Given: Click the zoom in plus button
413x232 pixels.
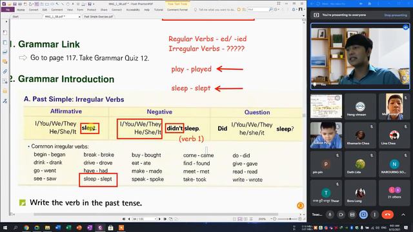Looking at the screenshot, I should click(x=300, y=219).
